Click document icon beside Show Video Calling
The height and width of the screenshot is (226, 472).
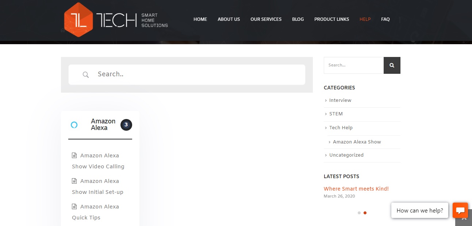coord(74,156)
